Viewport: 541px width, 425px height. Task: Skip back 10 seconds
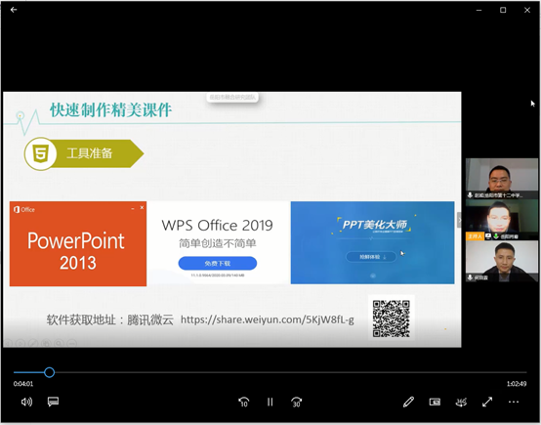pos(243,402)
